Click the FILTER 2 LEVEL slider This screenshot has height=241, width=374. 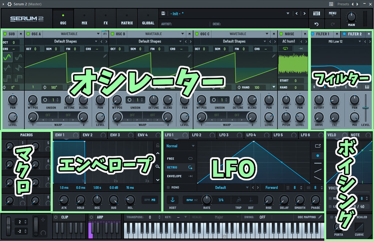click(365, 108)
